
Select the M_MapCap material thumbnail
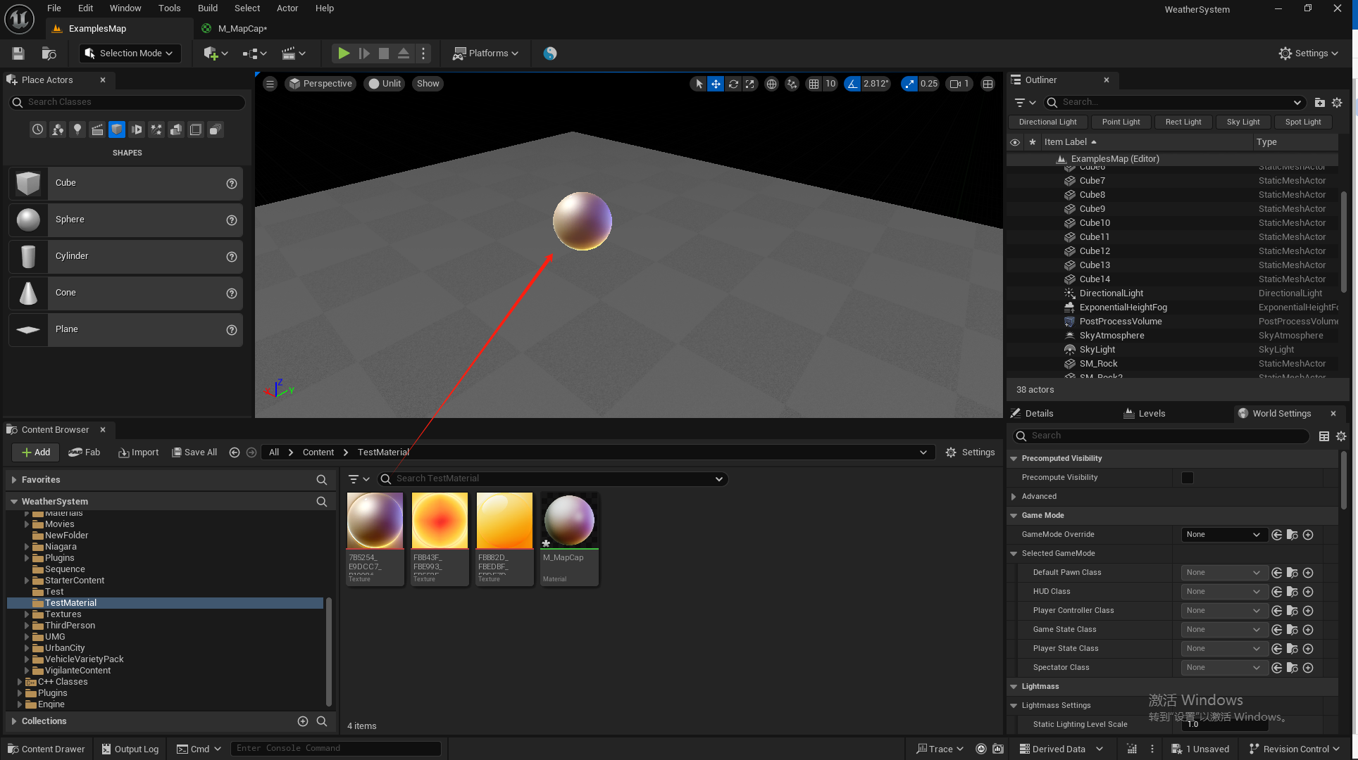click(569, 521)
